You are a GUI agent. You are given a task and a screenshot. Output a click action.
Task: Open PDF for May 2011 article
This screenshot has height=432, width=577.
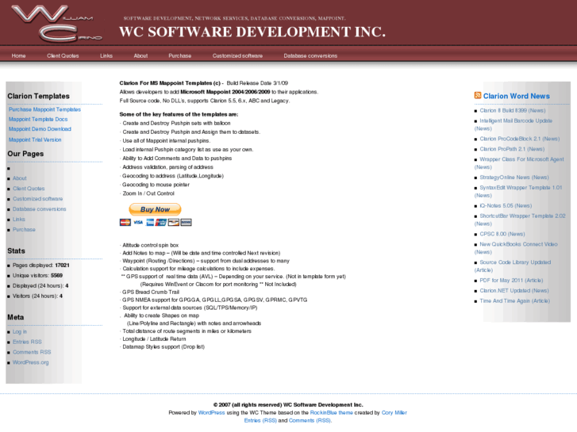511,281
